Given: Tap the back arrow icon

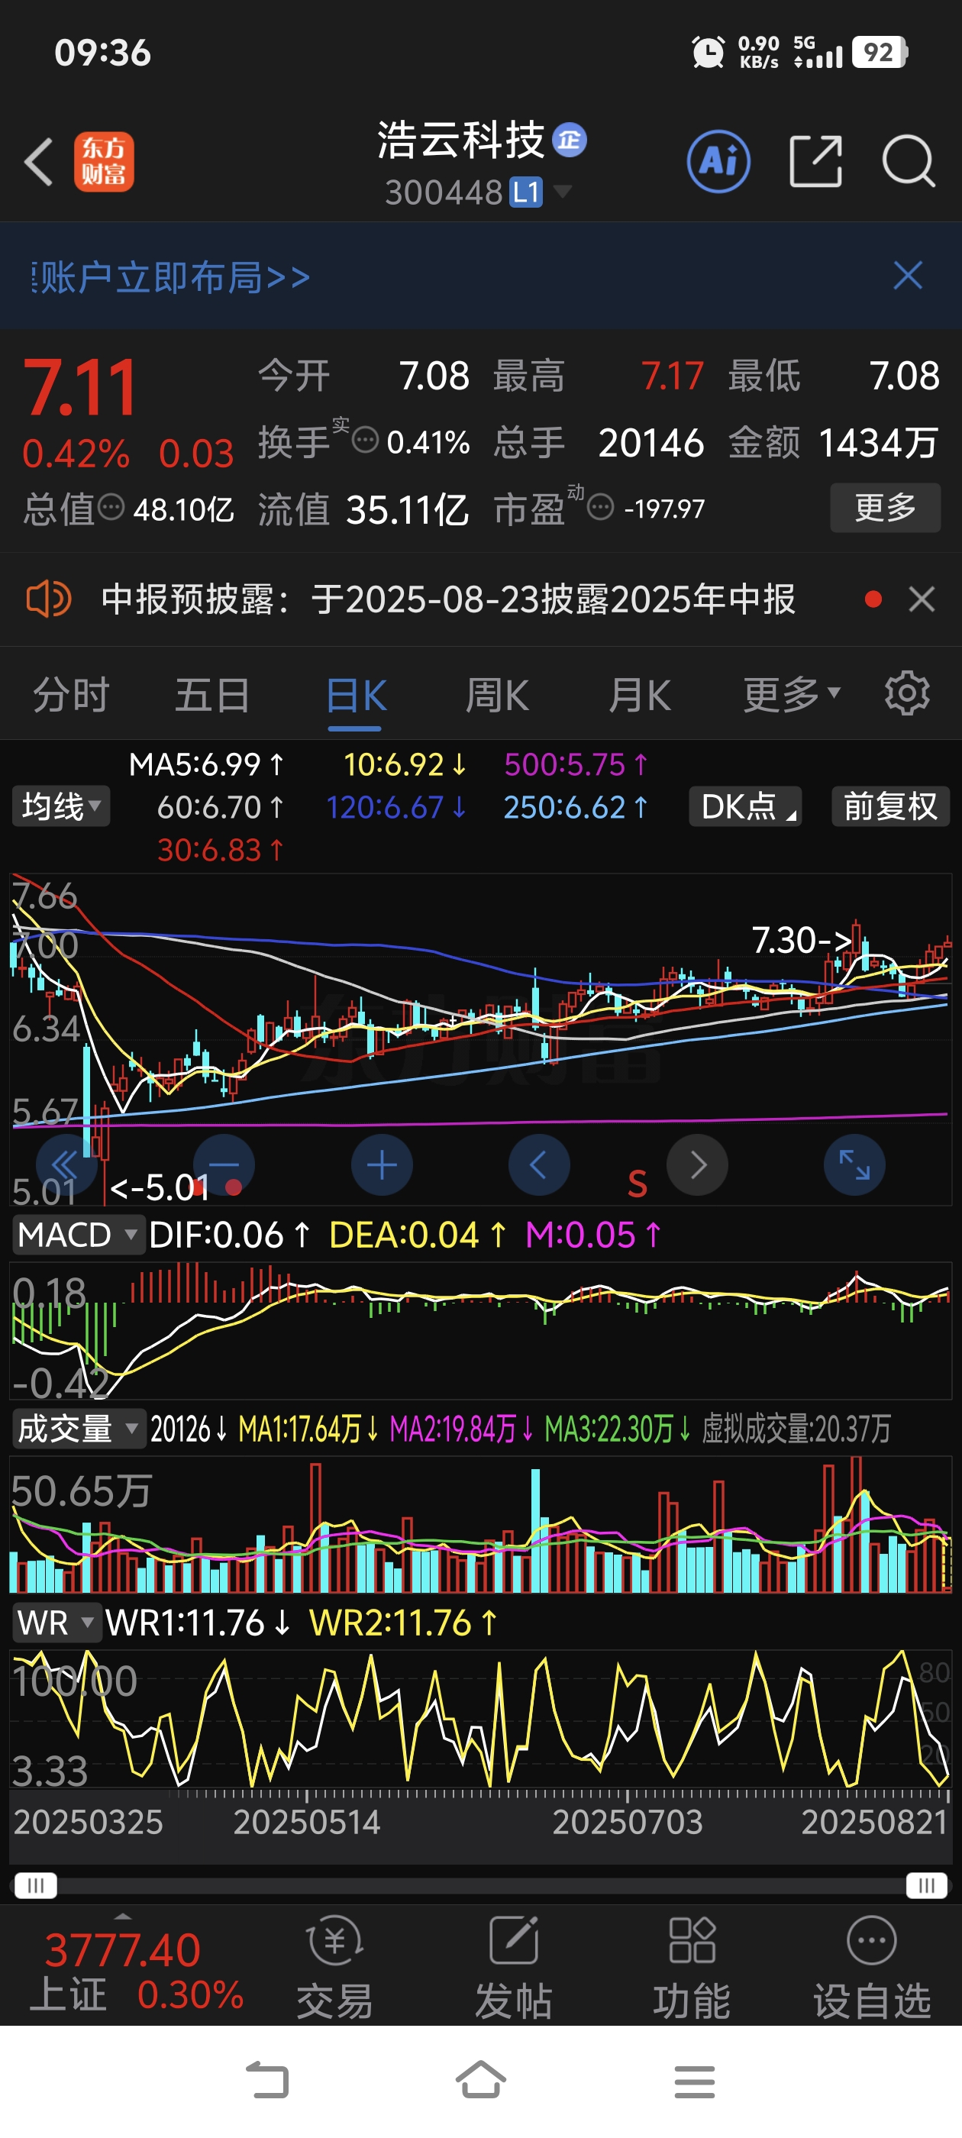Looking at the screenshot, I should pyautogui.click(x=39, y=161).
